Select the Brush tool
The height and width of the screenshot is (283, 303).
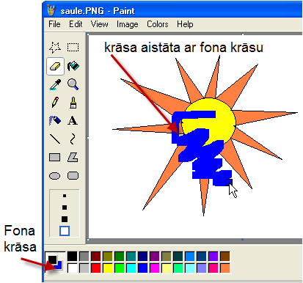73,103
